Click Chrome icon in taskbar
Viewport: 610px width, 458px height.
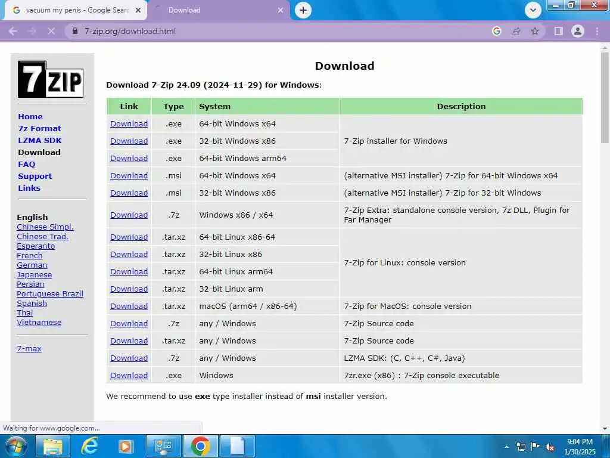click(x=200, y=446)
